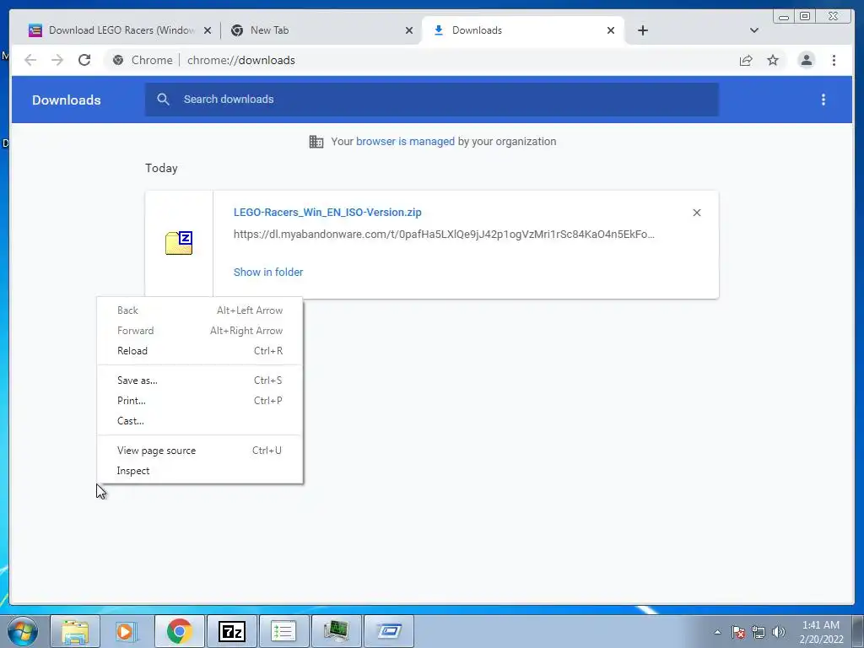Reload the page using toolbar refresh icon
The image size is (864, 648).
click(84, 60)
